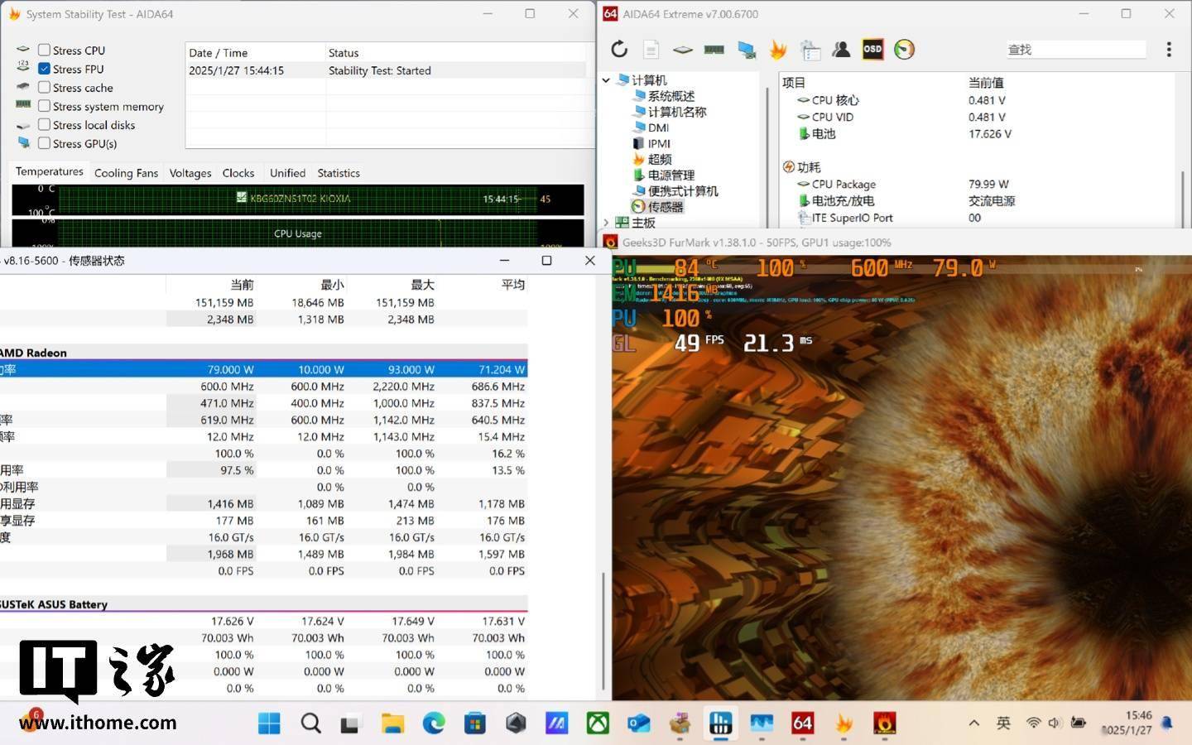
Task: Switch to the Statistics tab
Action: 338,173
